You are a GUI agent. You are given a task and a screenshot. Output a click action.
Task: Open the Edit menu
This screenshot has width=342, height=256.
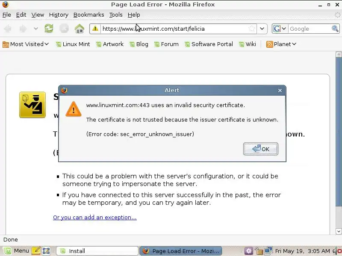pos(21,15)
